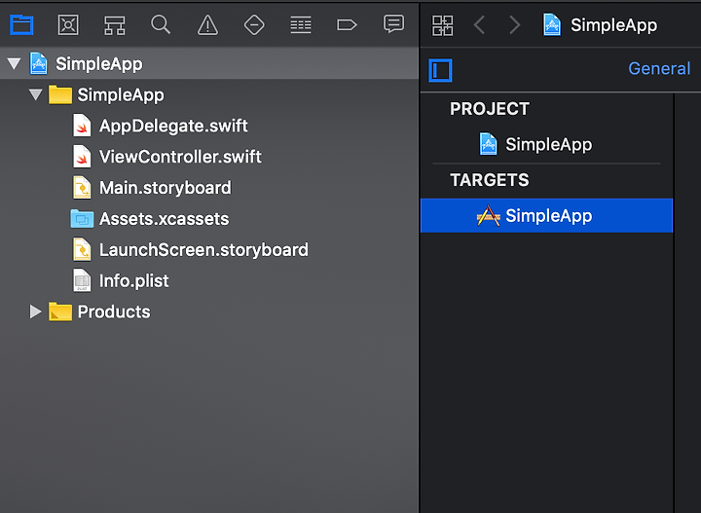701x513 pixels.
Task: Select ViewController.swift in the navigator
Action: (180, 157)
